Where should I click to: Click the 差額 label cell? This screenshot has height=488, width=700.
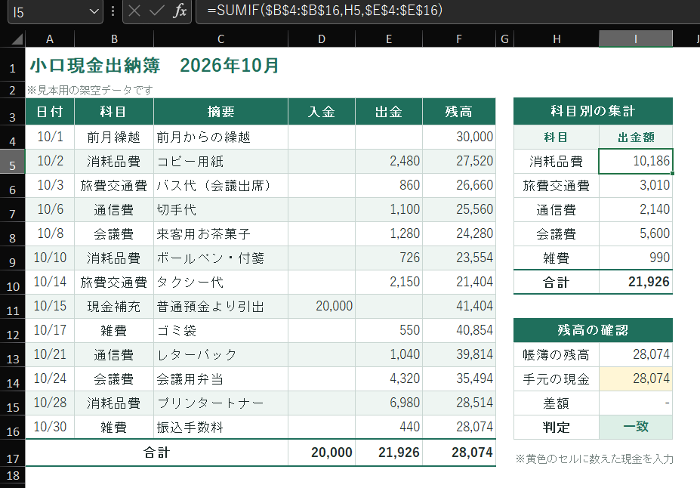click(557, 403)
